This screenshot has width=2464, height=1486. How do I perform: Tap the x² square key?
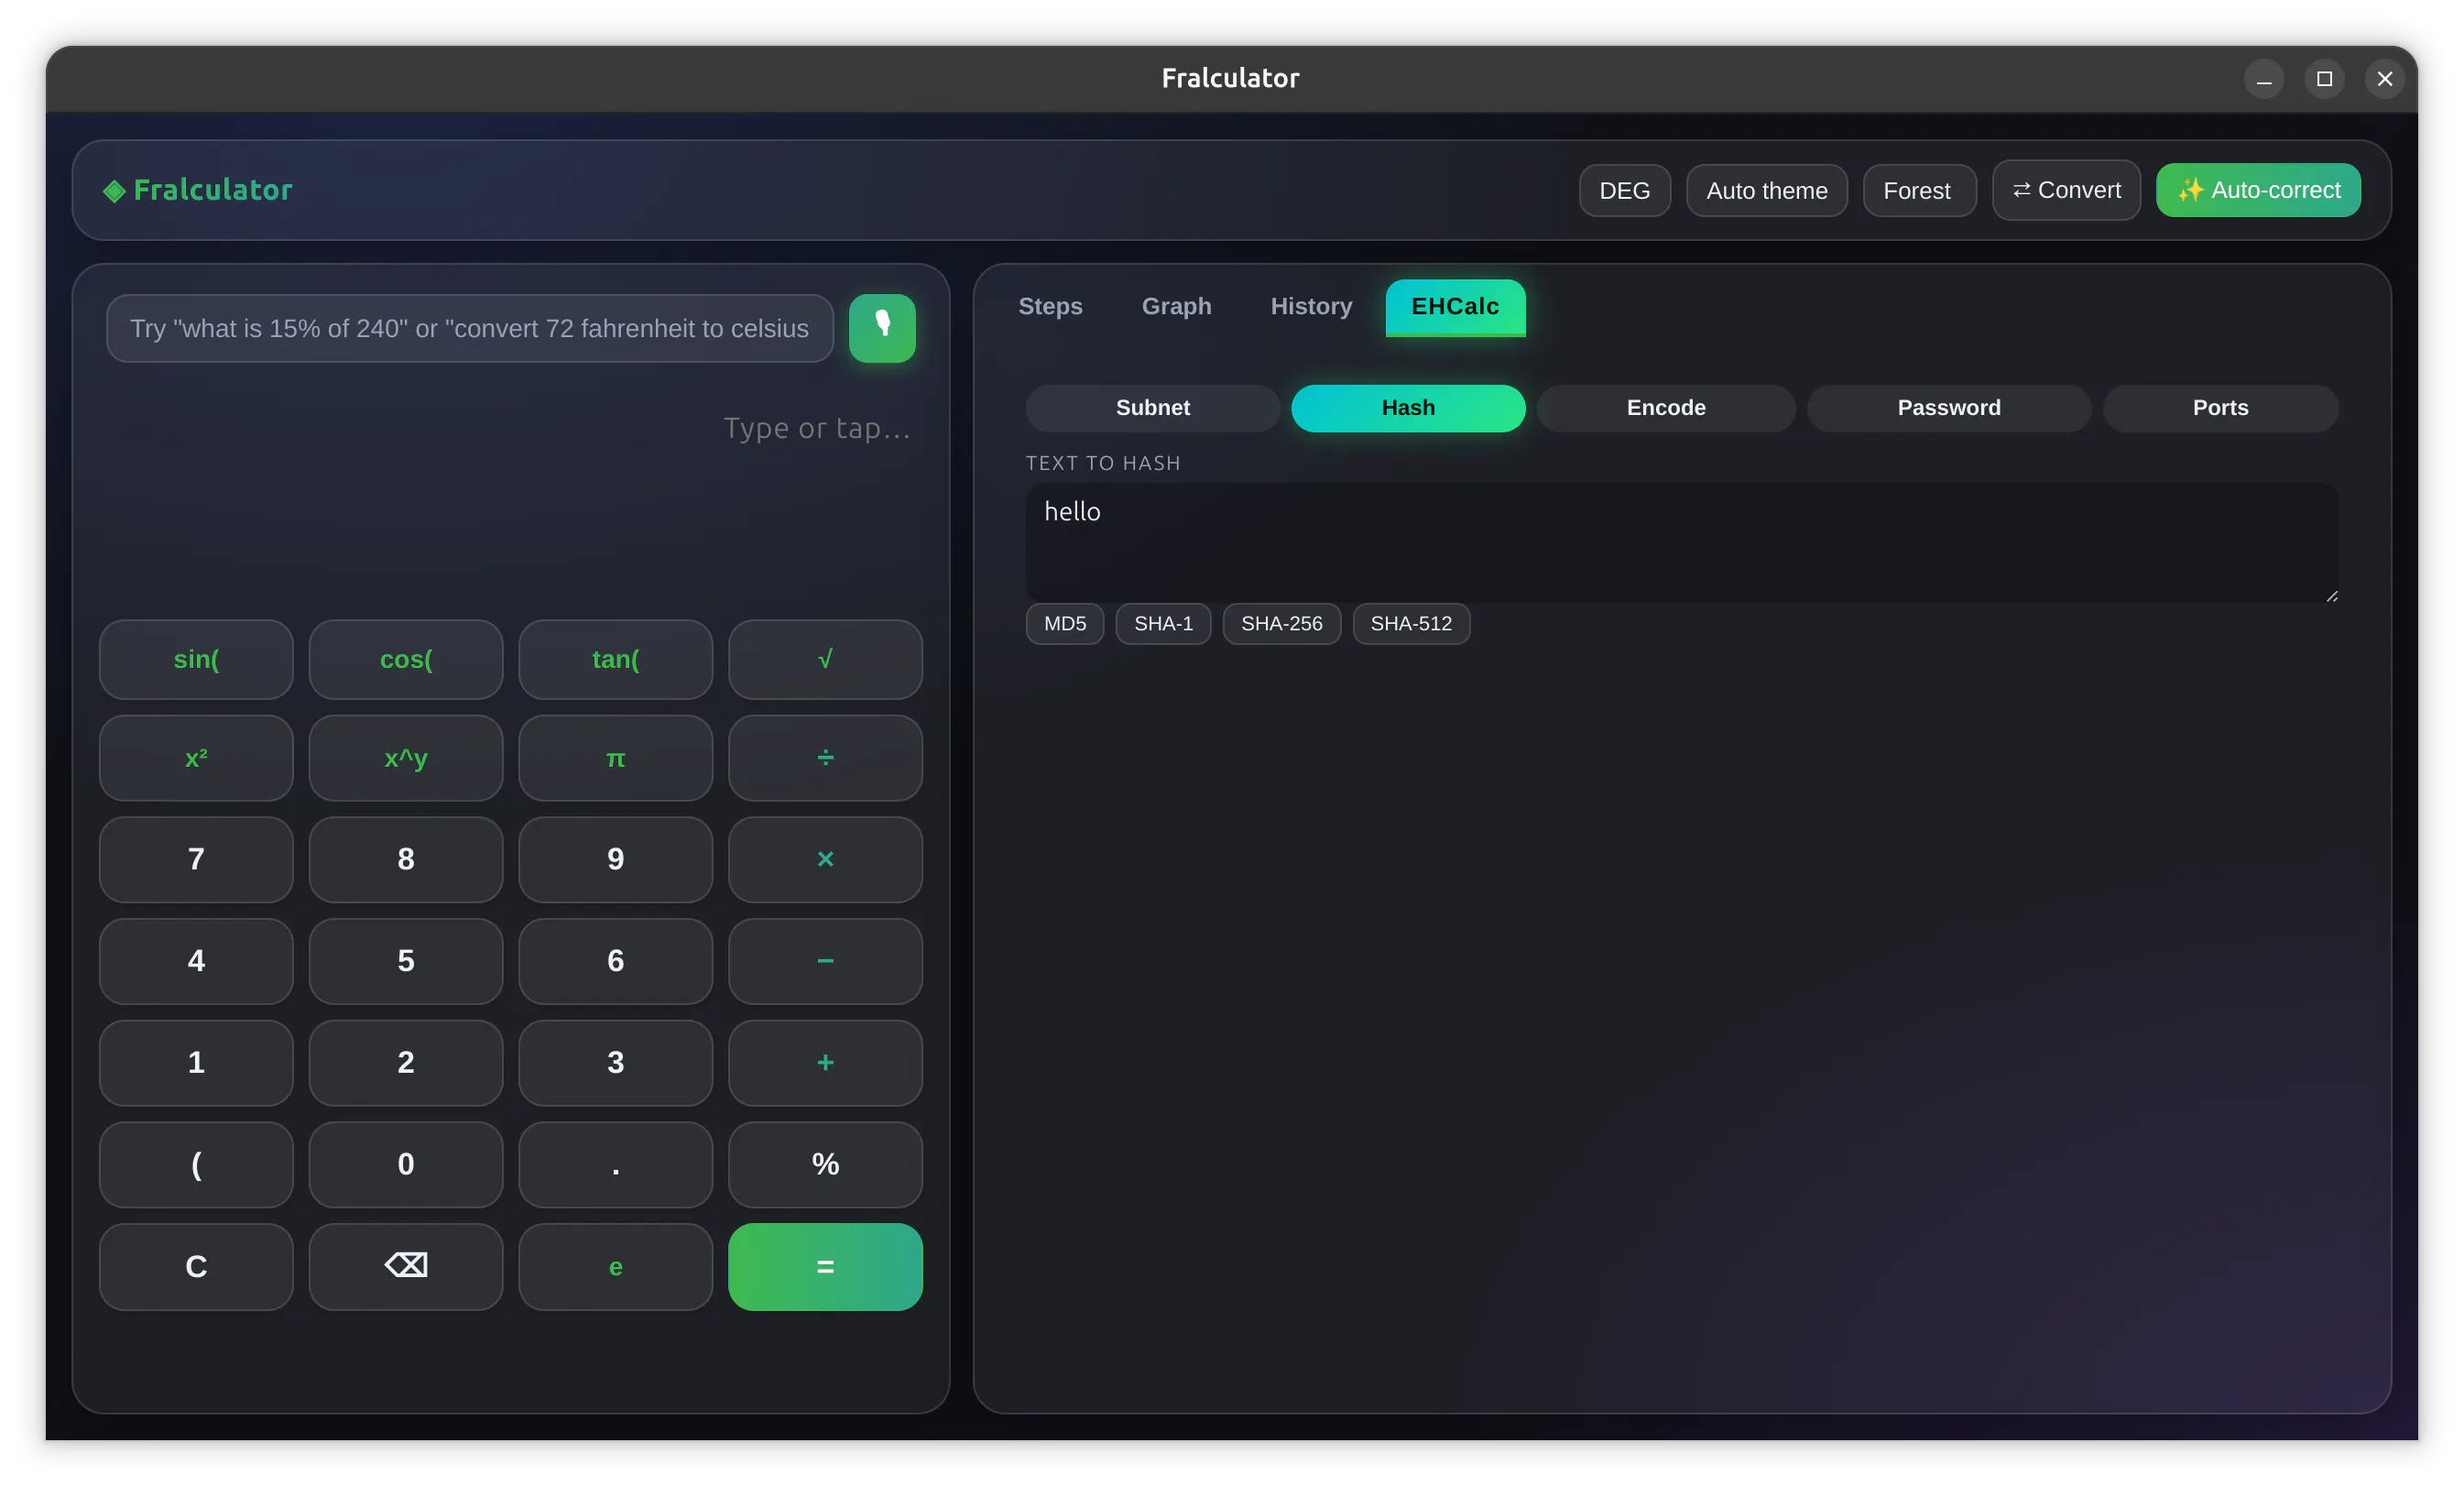[x=196, y=758]
